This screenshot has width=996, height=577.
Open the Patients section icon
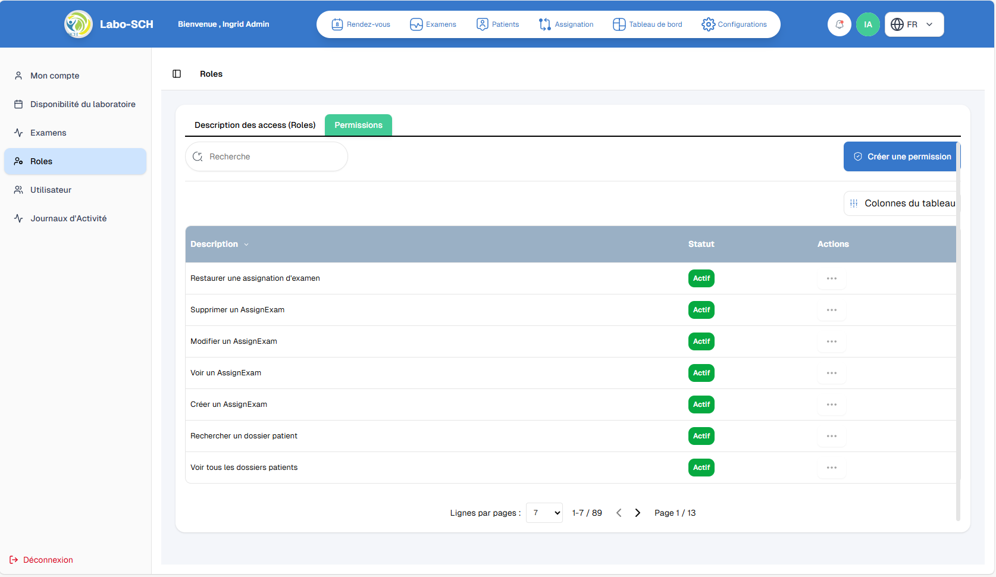(482, 24)
